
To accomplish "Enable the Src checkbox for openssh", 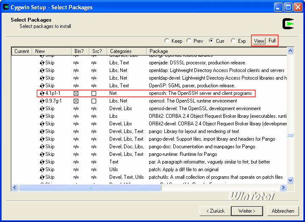I will point(94,93).
